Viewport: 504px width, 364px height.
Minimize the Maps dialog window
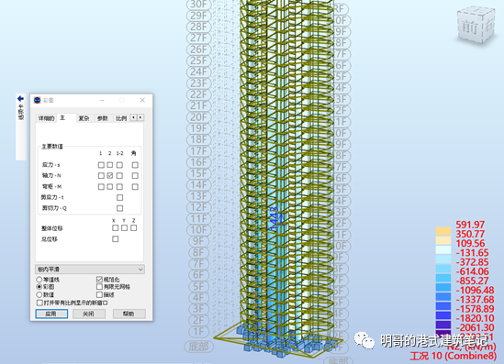click(x=102, y=101)
